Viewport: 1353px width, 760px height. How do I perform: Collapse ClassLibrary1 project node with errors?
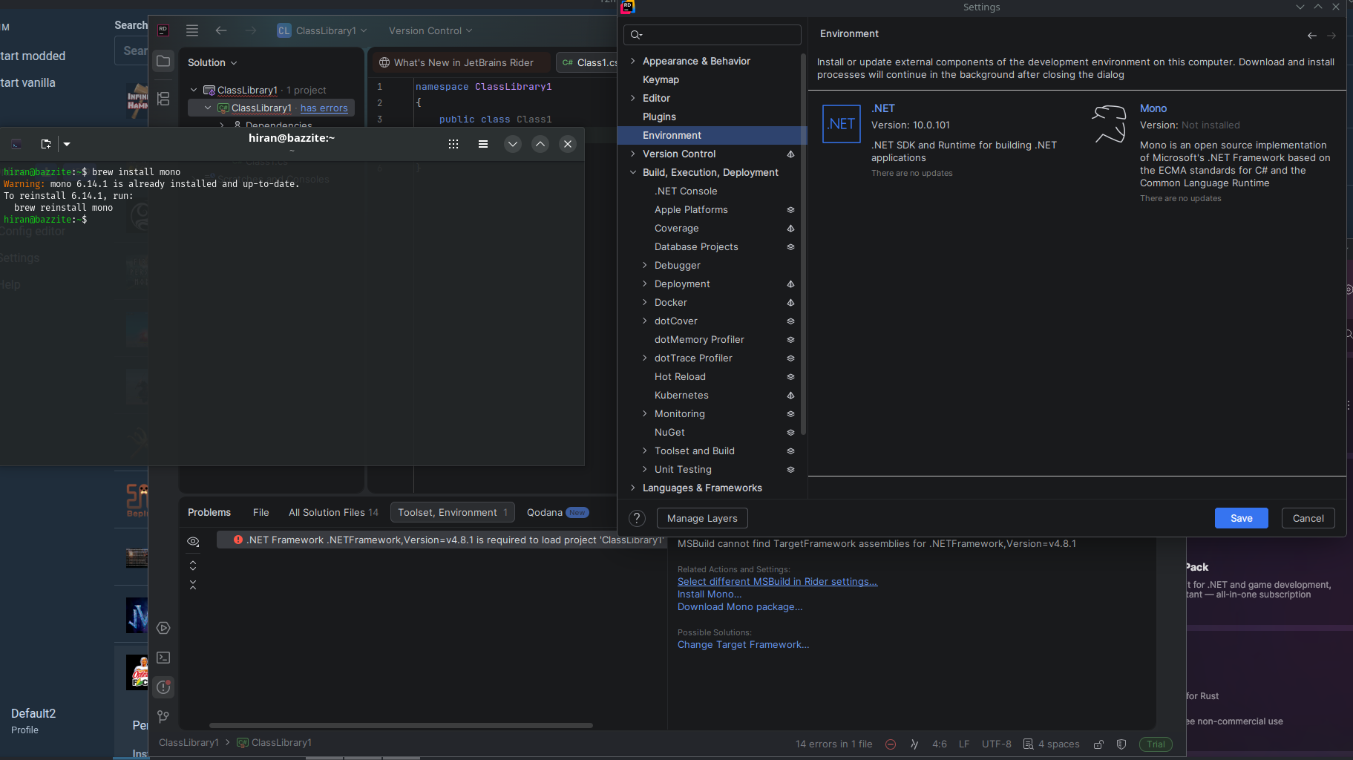[208, 108]
